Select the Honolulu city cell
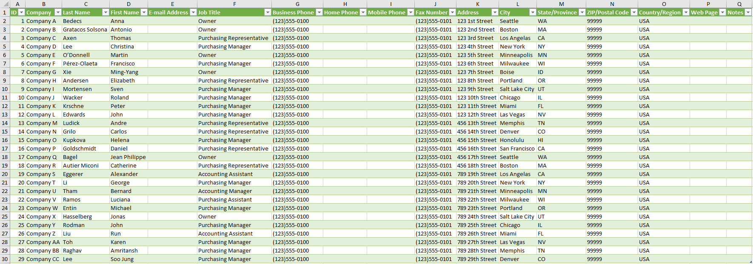Screen dimensions: 753x264 pos(518,140)
